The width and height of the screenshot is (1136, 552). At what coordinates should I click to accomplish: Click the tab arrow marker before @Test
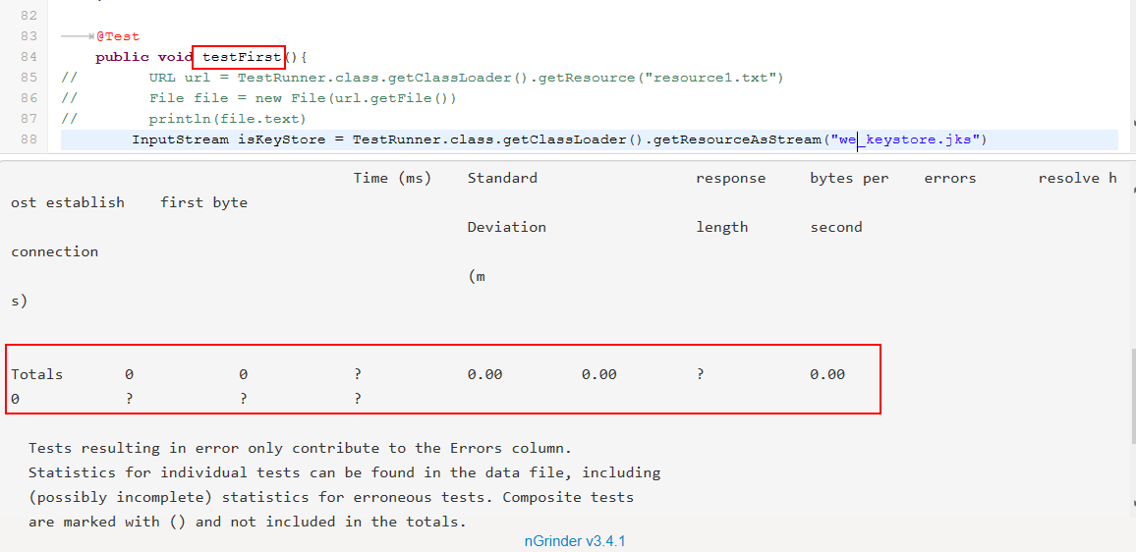point(77,36)
